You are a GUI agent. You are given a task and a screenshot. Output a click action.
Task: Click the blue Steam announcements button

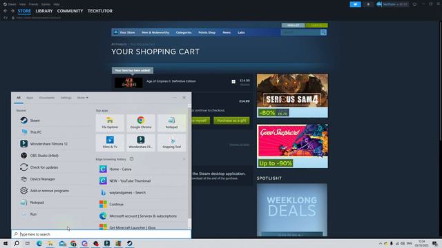tap(355, 4)
